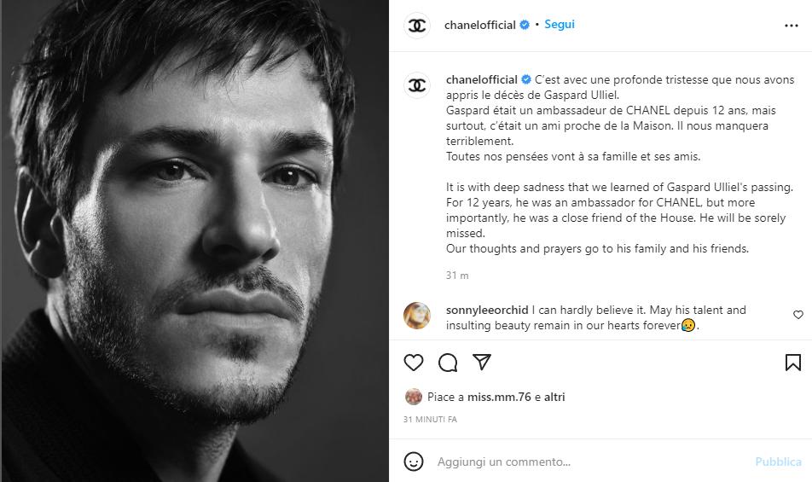Click the 31 MINUTI FA timestamp

point(430,420)
